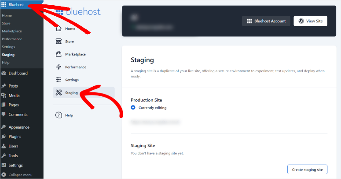Select the Currently editing radio button
The image size is (341, 179).
[133, 108]
